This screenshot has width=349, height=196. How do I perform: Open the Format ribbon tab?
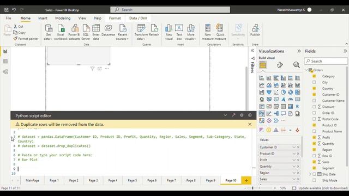[115, 18]
